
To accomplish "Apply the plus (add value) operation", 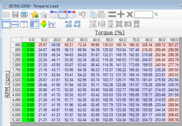I will pos(121,14).
